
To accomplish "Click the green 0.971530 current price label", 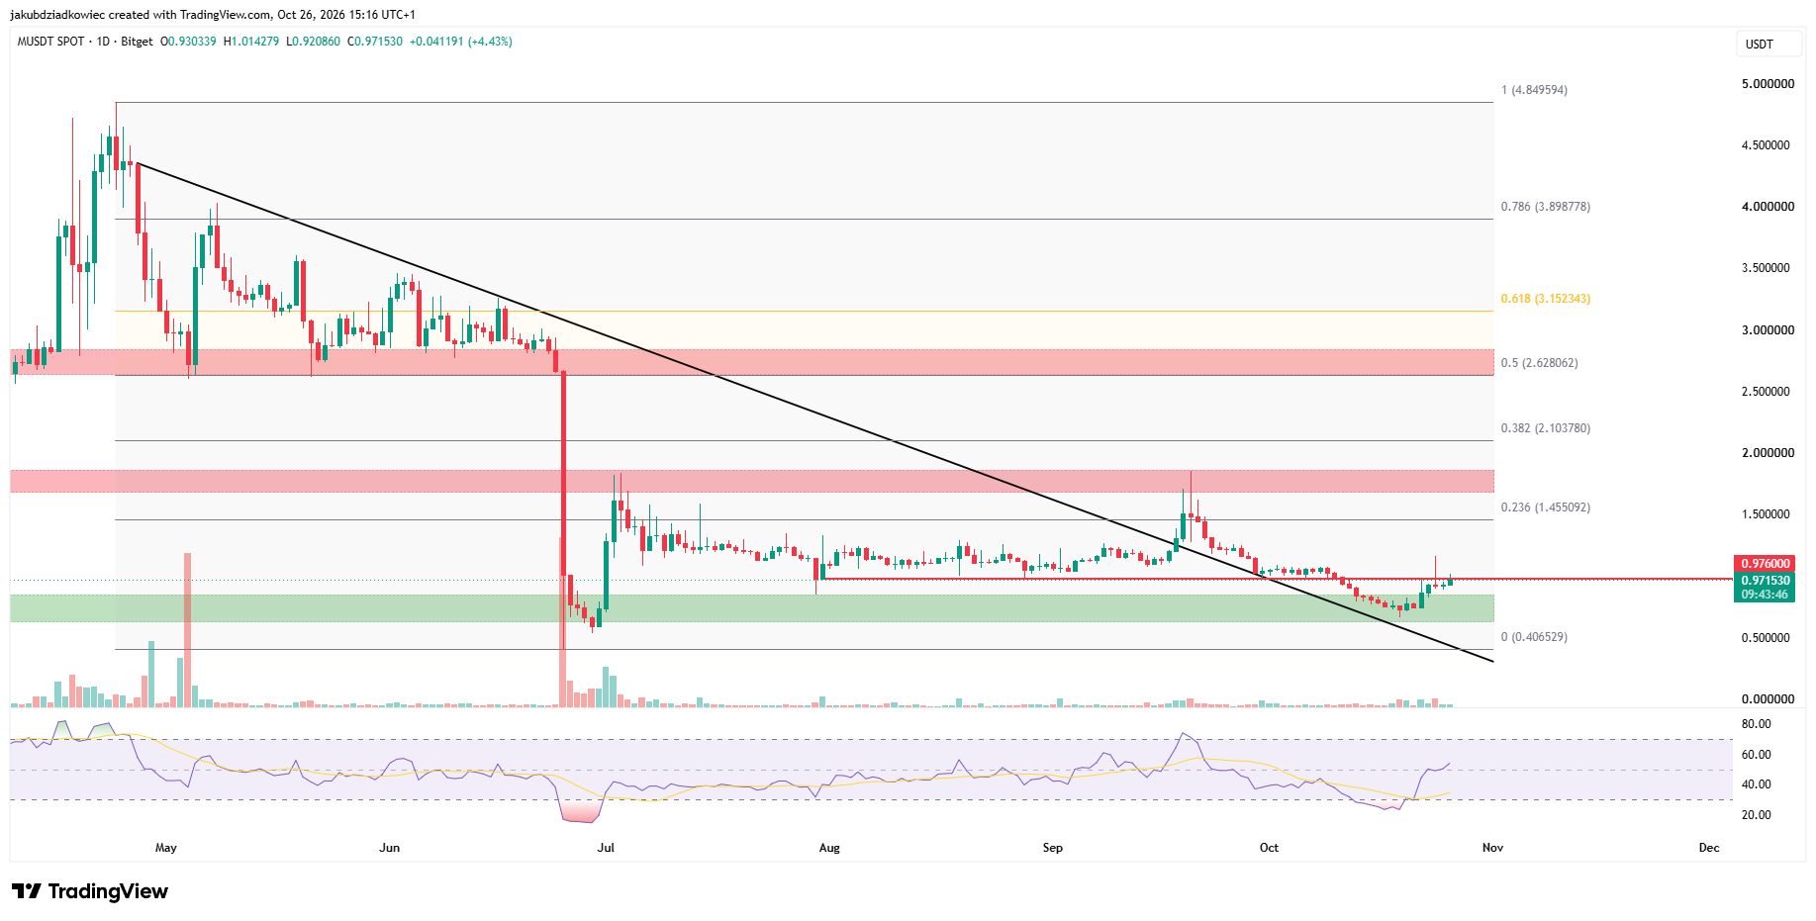I will [1766, 581].
